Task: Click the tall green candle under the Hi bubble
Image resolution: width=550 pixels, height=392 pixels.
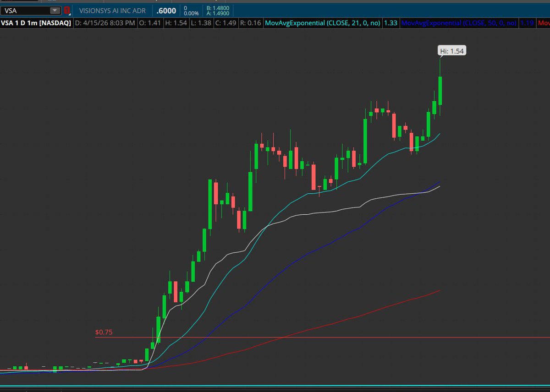Action: [440, 90]
